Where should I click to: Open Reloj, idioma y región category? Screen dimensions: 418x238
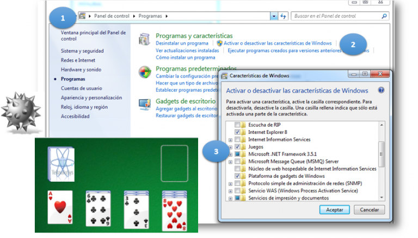coord(84,107)
